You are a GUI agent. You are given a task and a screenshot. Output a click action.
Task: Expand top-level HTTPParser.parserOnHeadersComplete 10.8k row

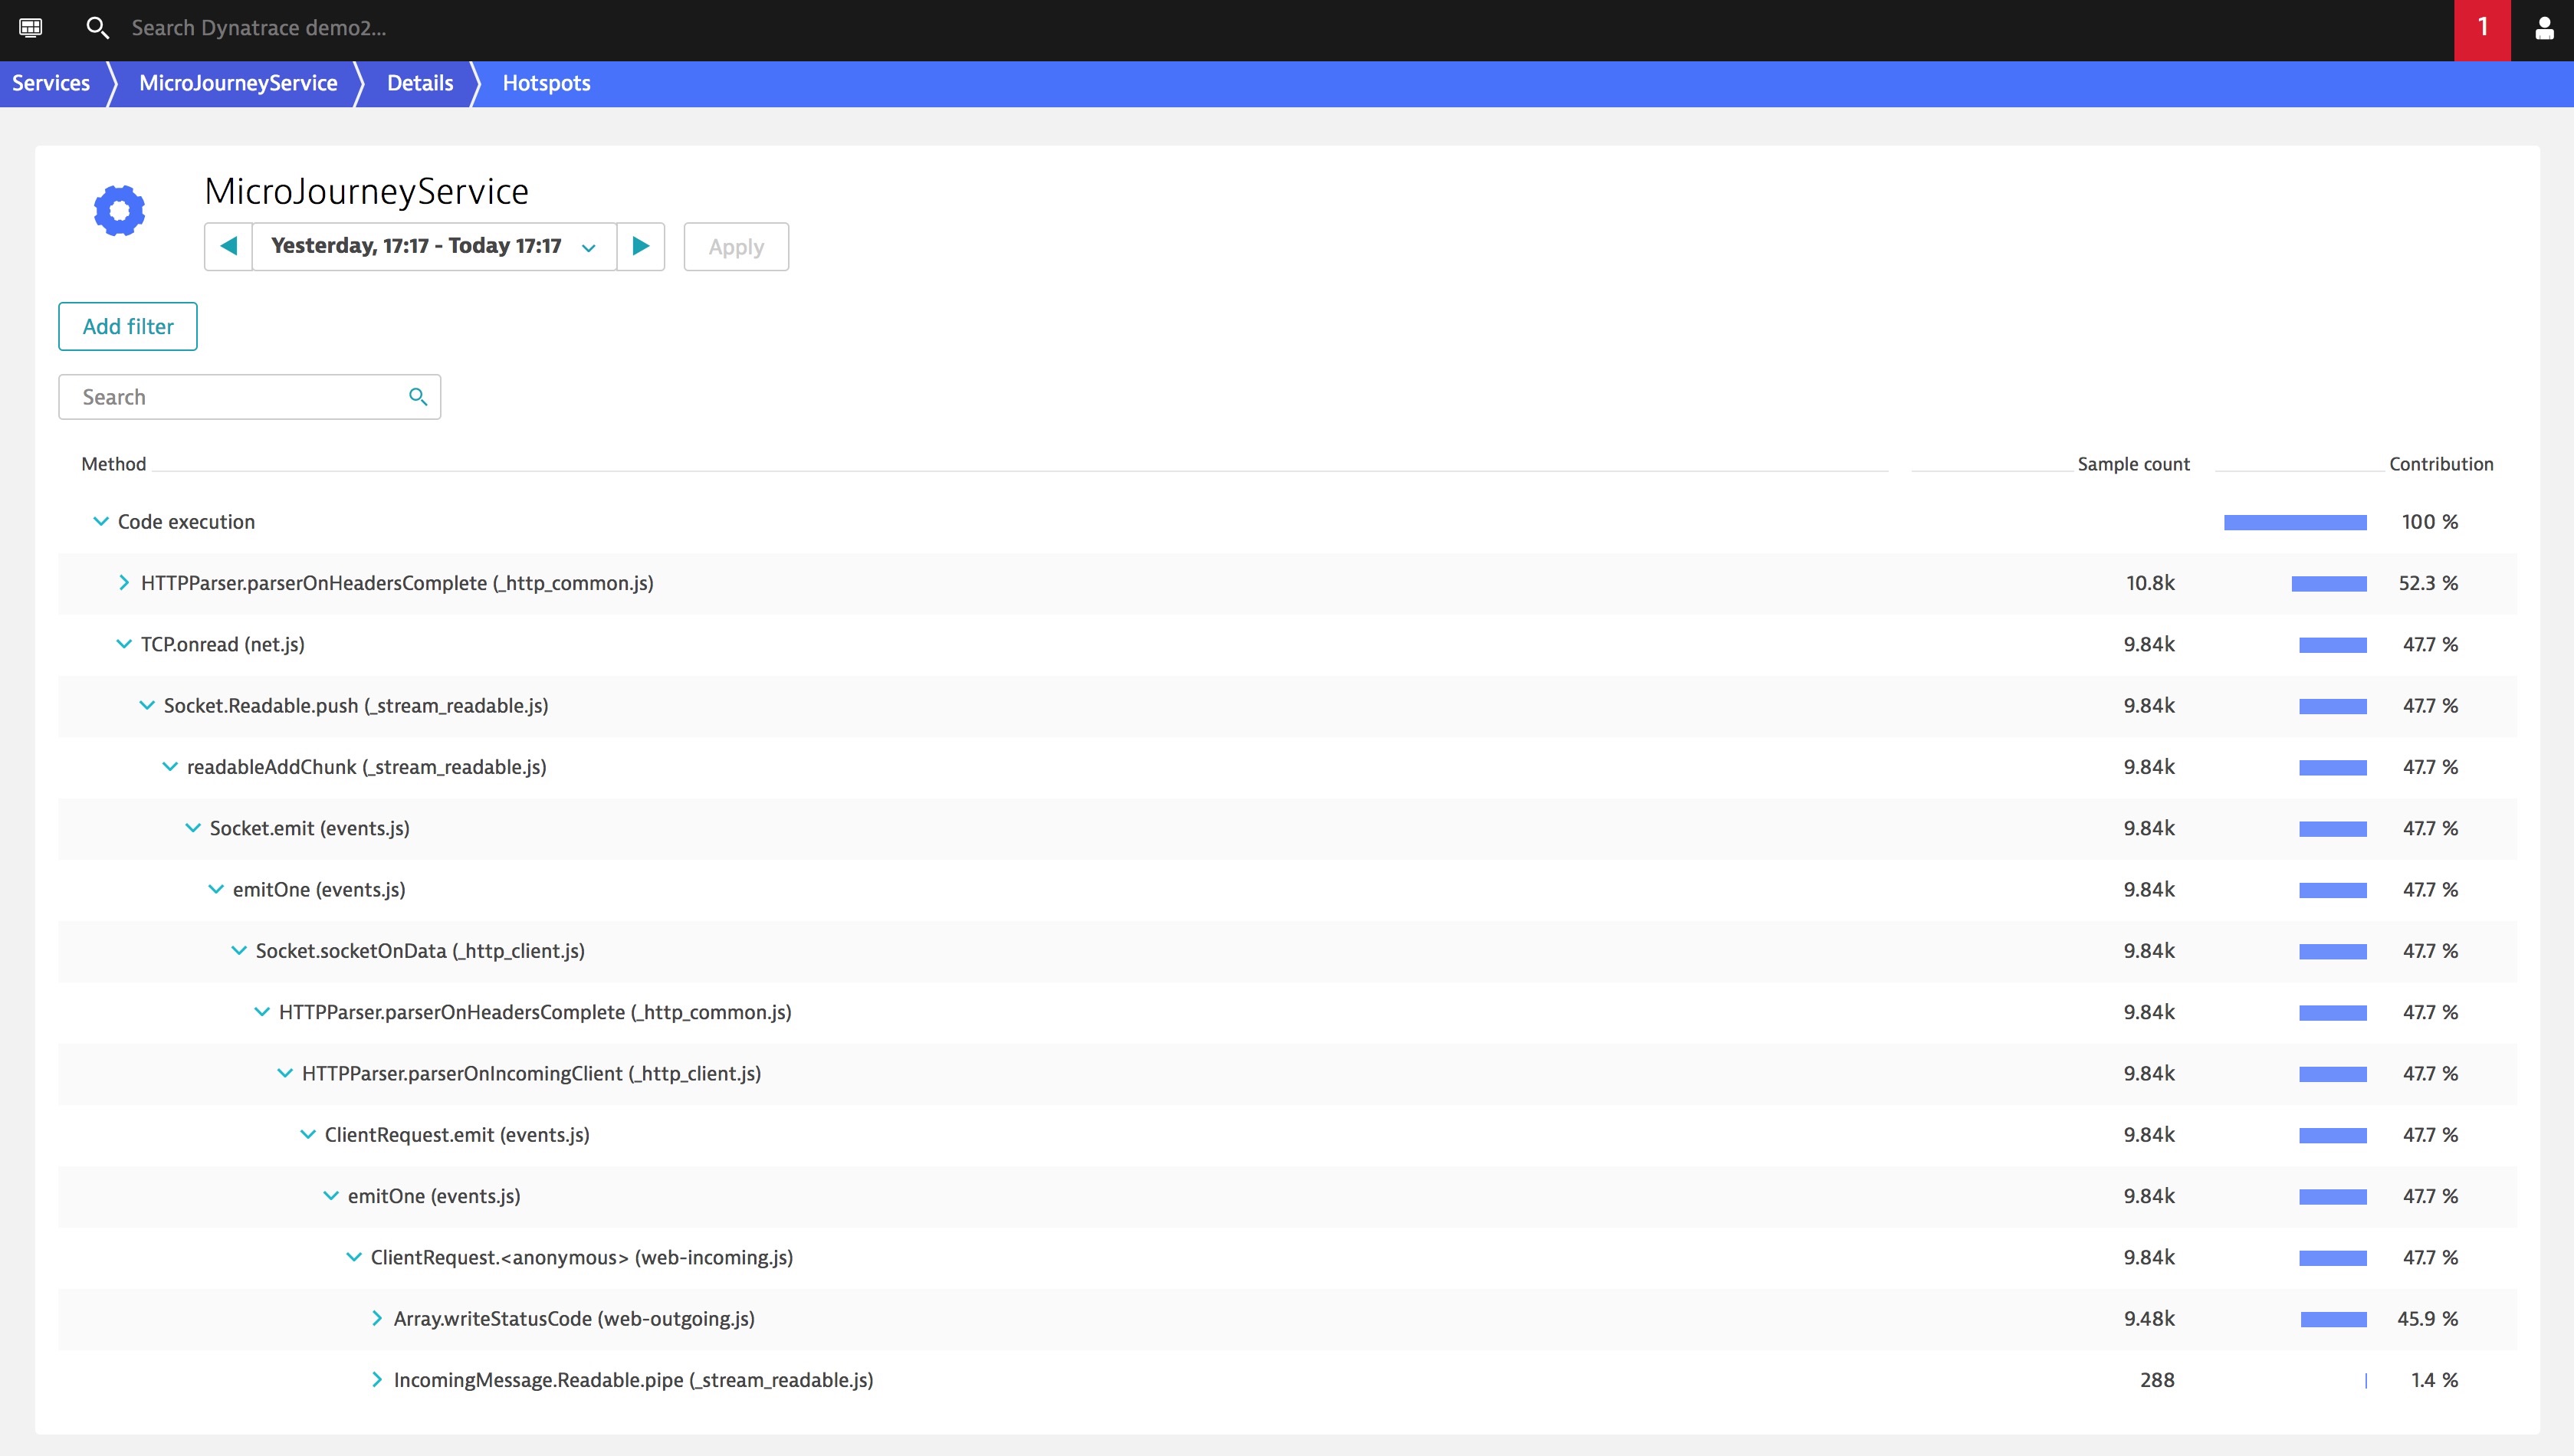pyautogui.click(x=124, y=582)
